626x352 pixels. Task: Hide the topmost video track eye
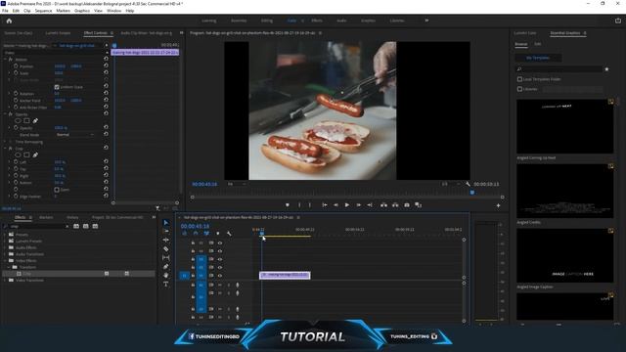219,242
